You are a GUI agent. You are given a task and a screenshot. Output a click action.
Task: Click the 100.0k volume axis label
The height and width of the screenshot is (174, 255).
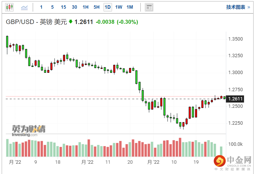(235, 144)
